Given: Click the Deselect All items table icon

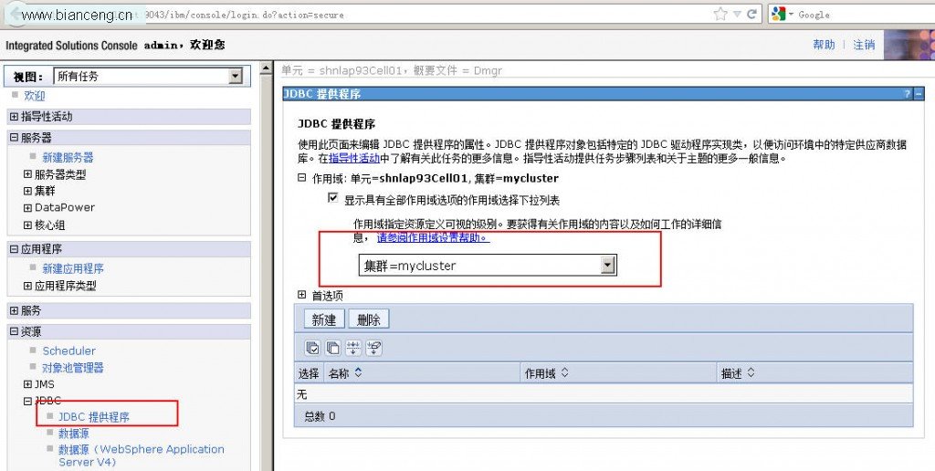Looking at the screenshot, I should [x=332, y=348].
